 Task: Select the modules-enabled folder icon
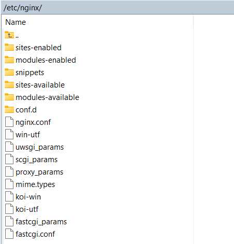coord(9,60)
